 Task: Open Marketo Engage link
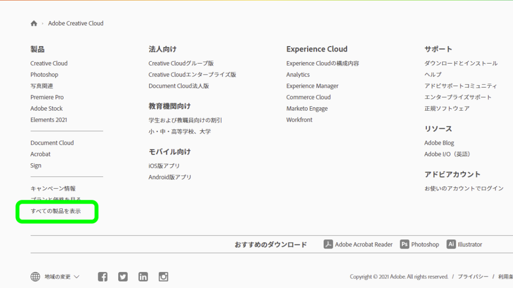tap(307, 108)
